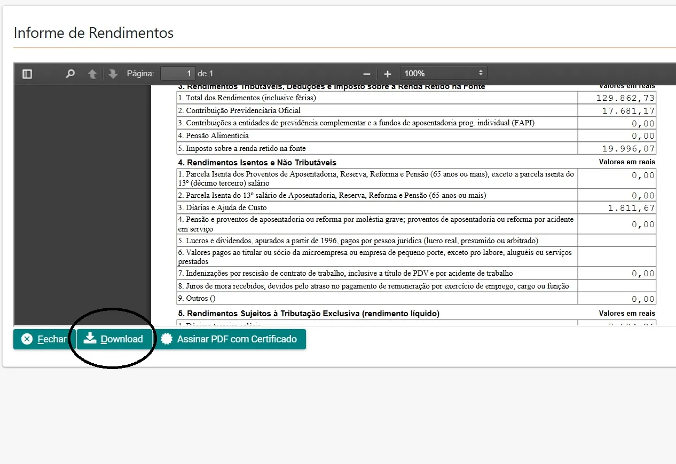Click the download arrow icon on Download button

[90, 339]
